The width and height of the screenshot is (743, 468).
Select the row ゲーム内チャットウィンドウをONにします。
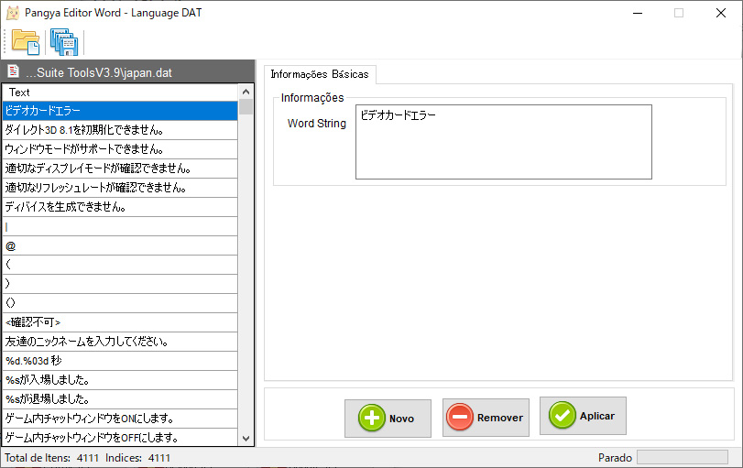(x=120, y=419)
